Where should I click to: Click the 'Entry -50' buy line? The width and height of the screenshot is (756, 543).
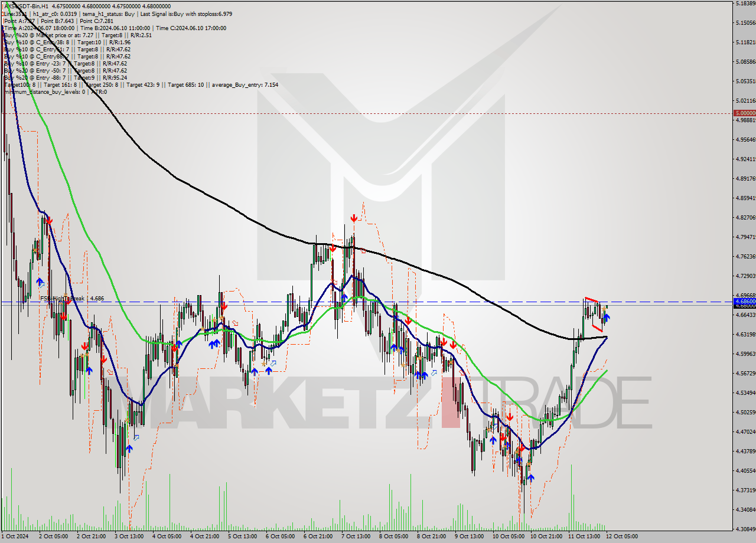point(65,70)
